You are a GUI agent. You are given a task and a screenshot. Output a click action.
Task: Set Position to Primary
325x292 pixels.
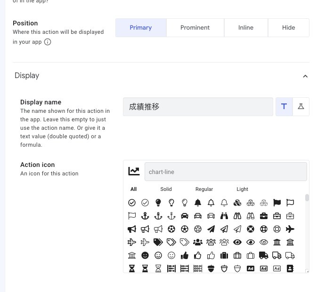click(141, 28)
